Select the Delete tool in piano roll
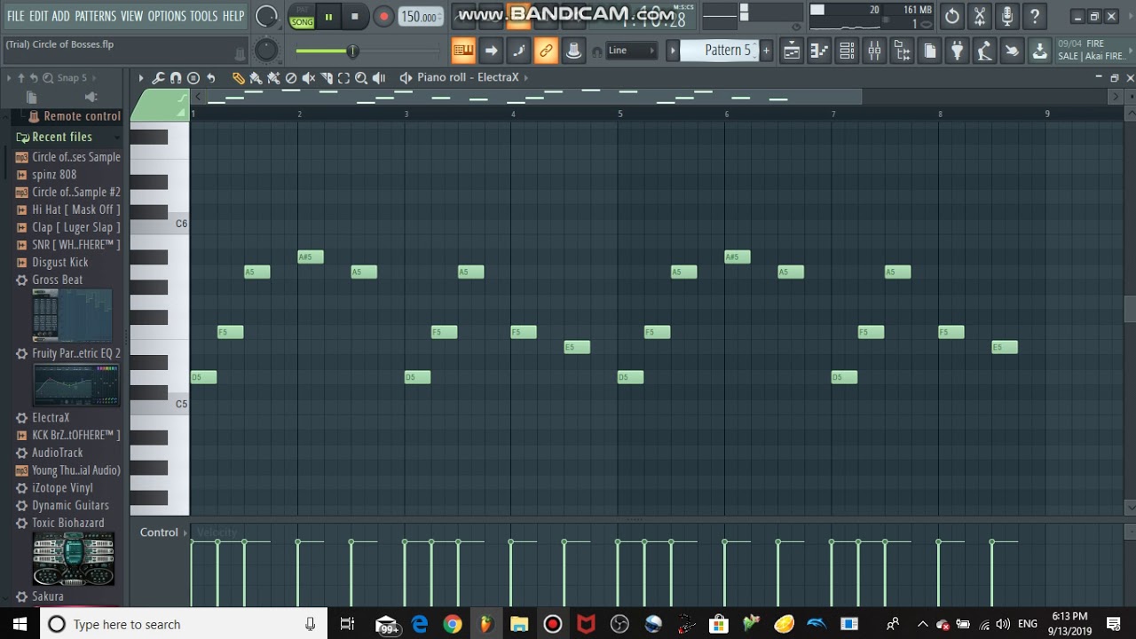 click(x=291, y=78)
